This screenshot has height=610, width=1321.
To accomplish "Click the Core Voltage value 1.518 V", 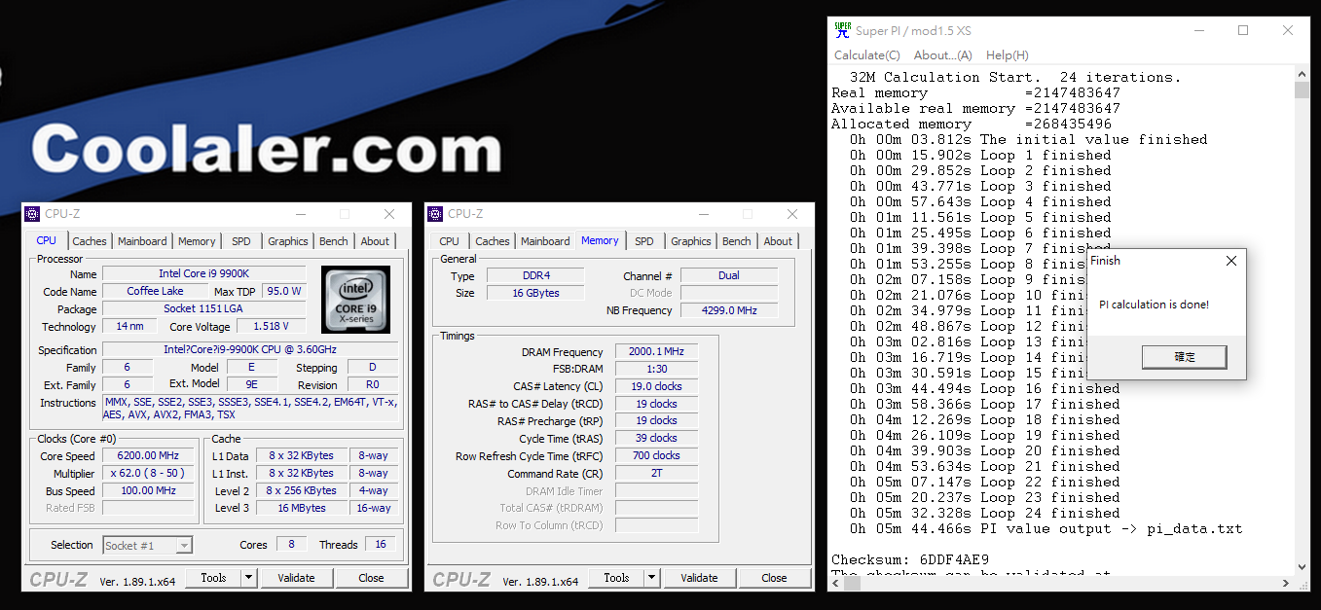I will point(271,327).
